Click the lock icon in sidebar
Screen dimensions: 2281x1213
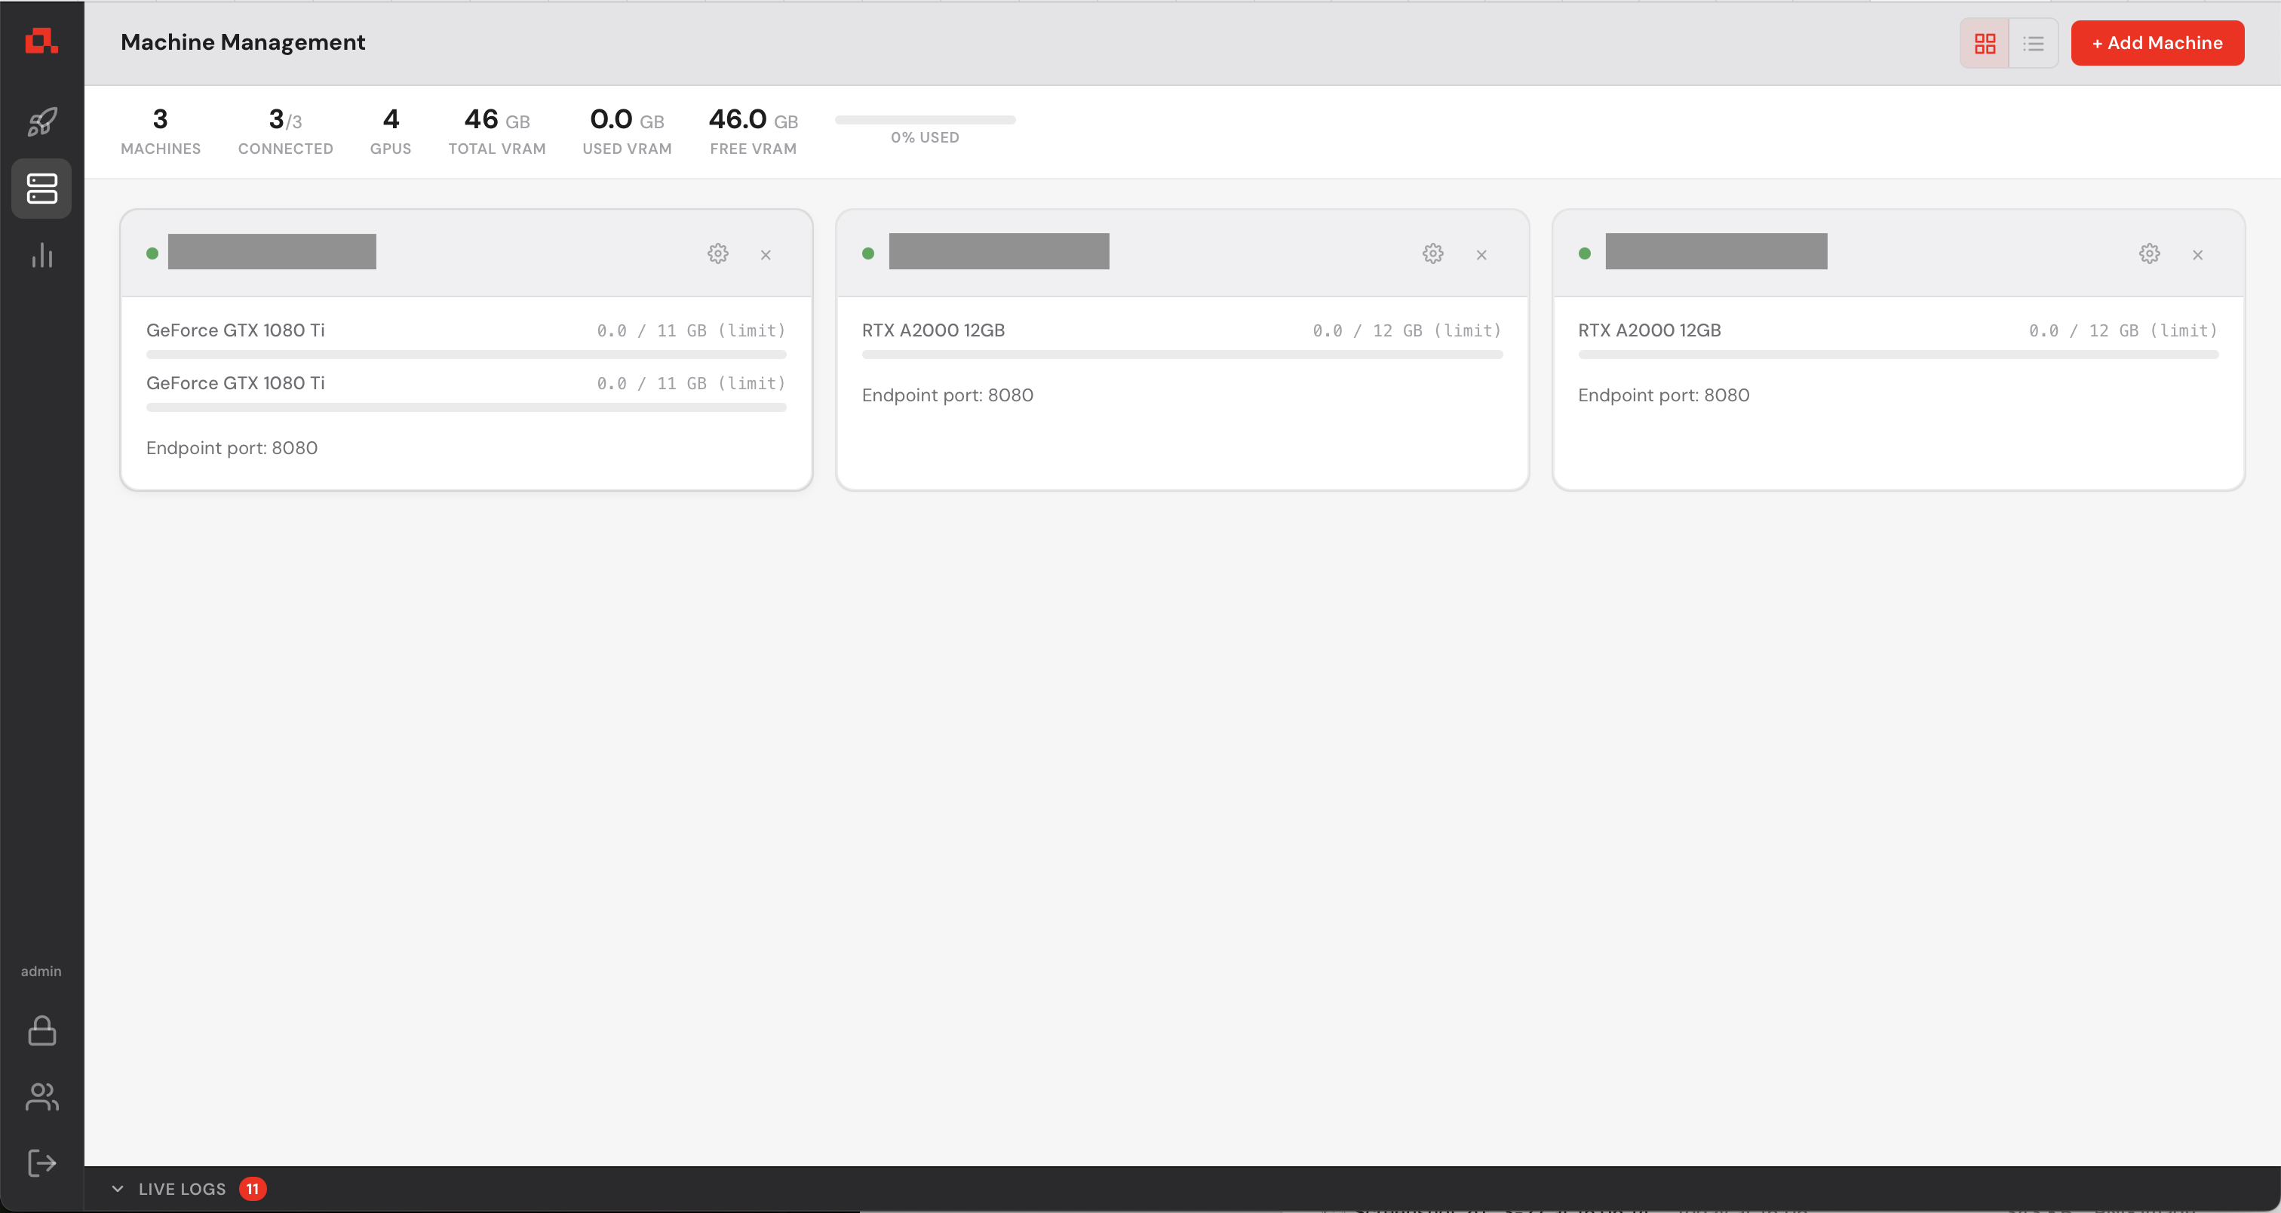pos(41,1030)
